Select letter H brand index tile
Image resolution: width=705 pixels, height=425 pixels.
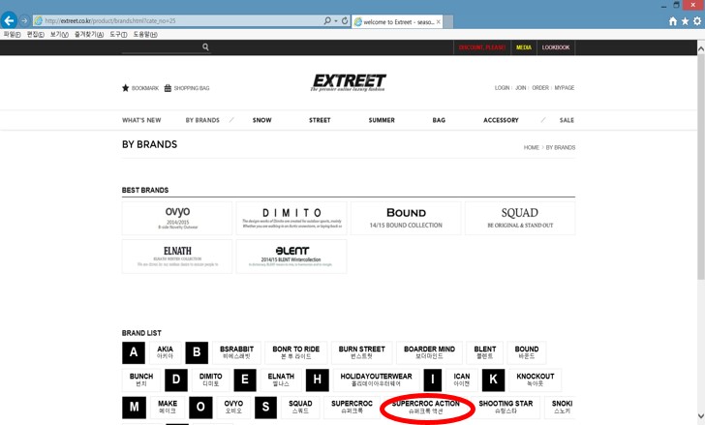318,380
